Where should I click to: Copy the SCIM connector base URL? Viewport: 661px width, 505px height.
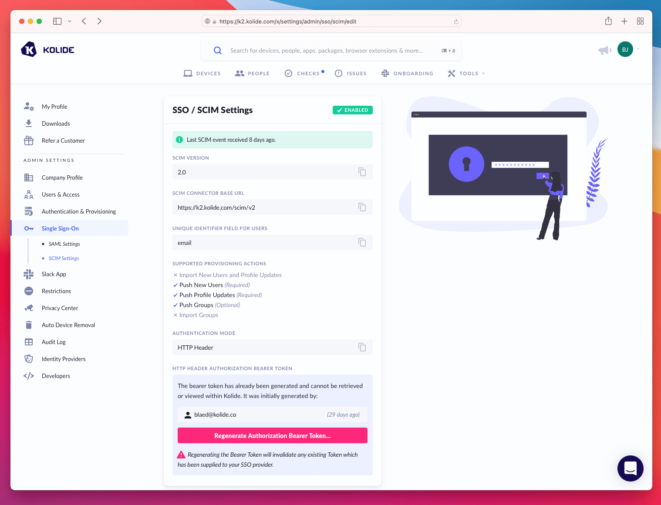[x=362, y=207]
